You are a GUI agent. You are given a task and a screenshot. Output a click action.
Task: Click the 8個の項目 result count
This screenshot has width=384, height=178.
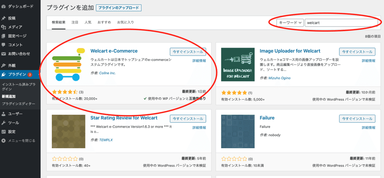(x=373, y=36)
